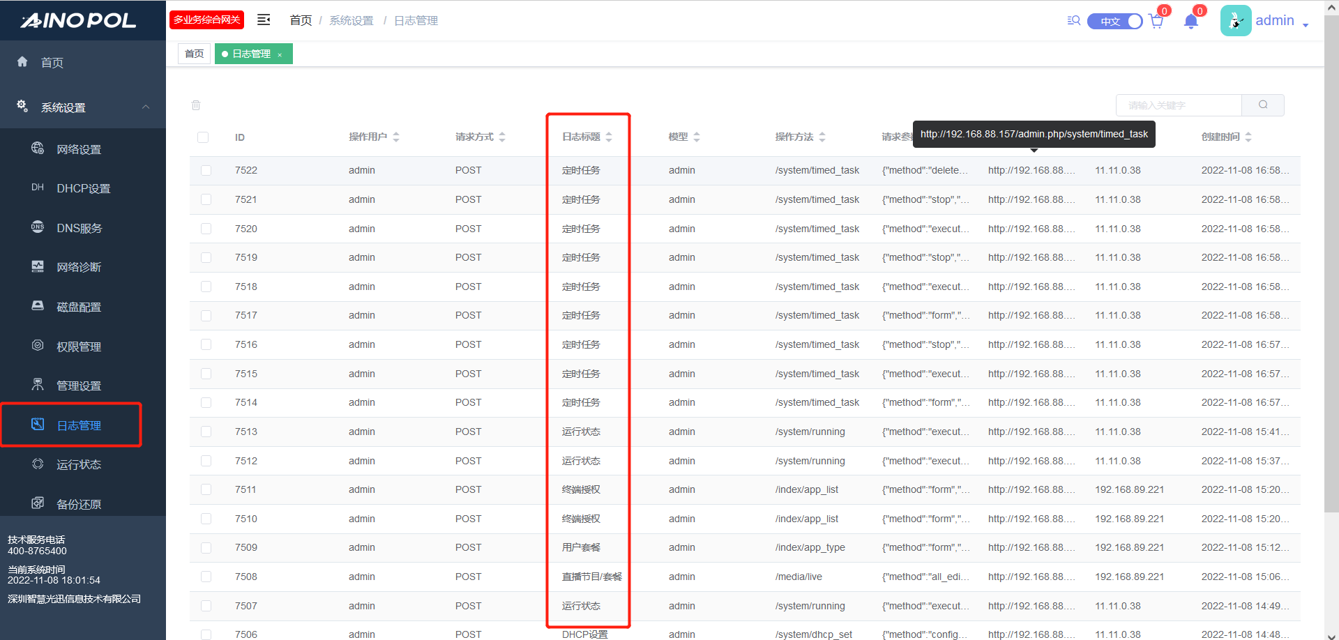Screen dimensions: 1339x640
Task: Click the sidebar collapse hamburger icon
Action: (264, 20)
